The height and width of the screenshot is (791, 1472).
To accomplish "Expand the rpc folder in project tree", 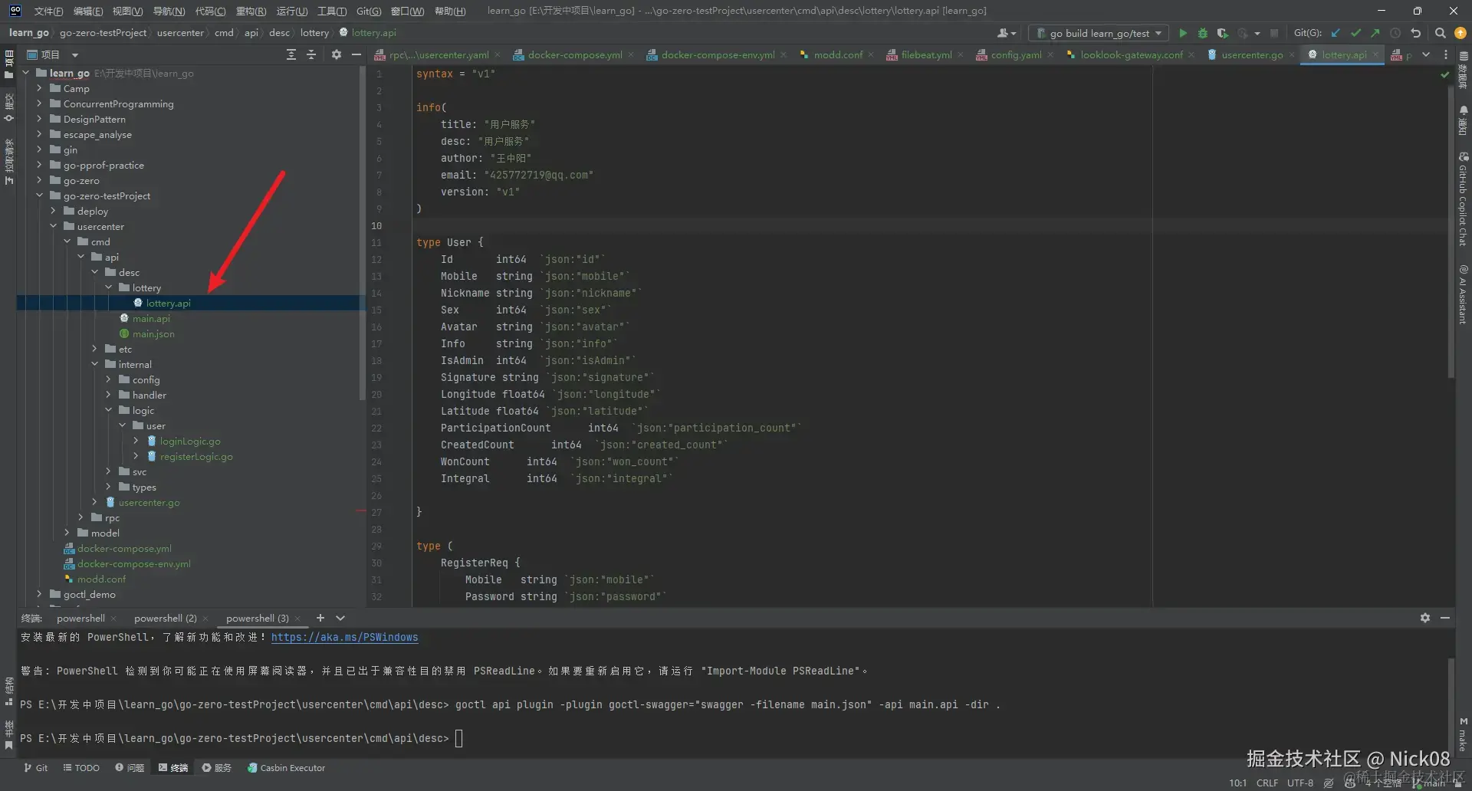I will 81,517.
